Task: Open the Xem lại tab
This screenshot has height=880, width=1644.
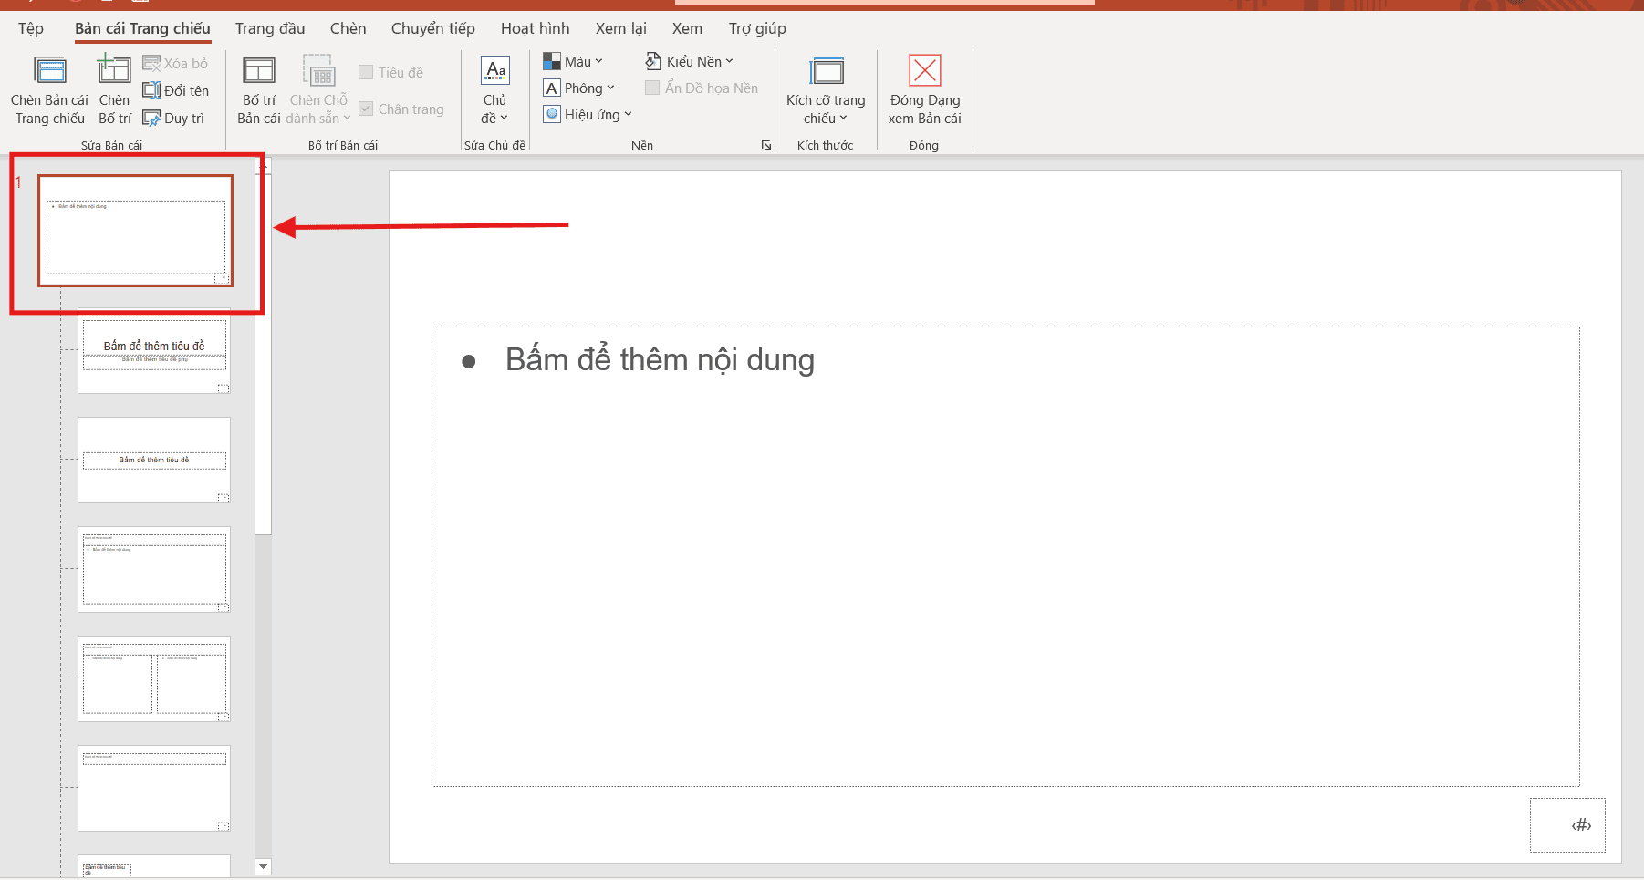Action: click(621, 28)
